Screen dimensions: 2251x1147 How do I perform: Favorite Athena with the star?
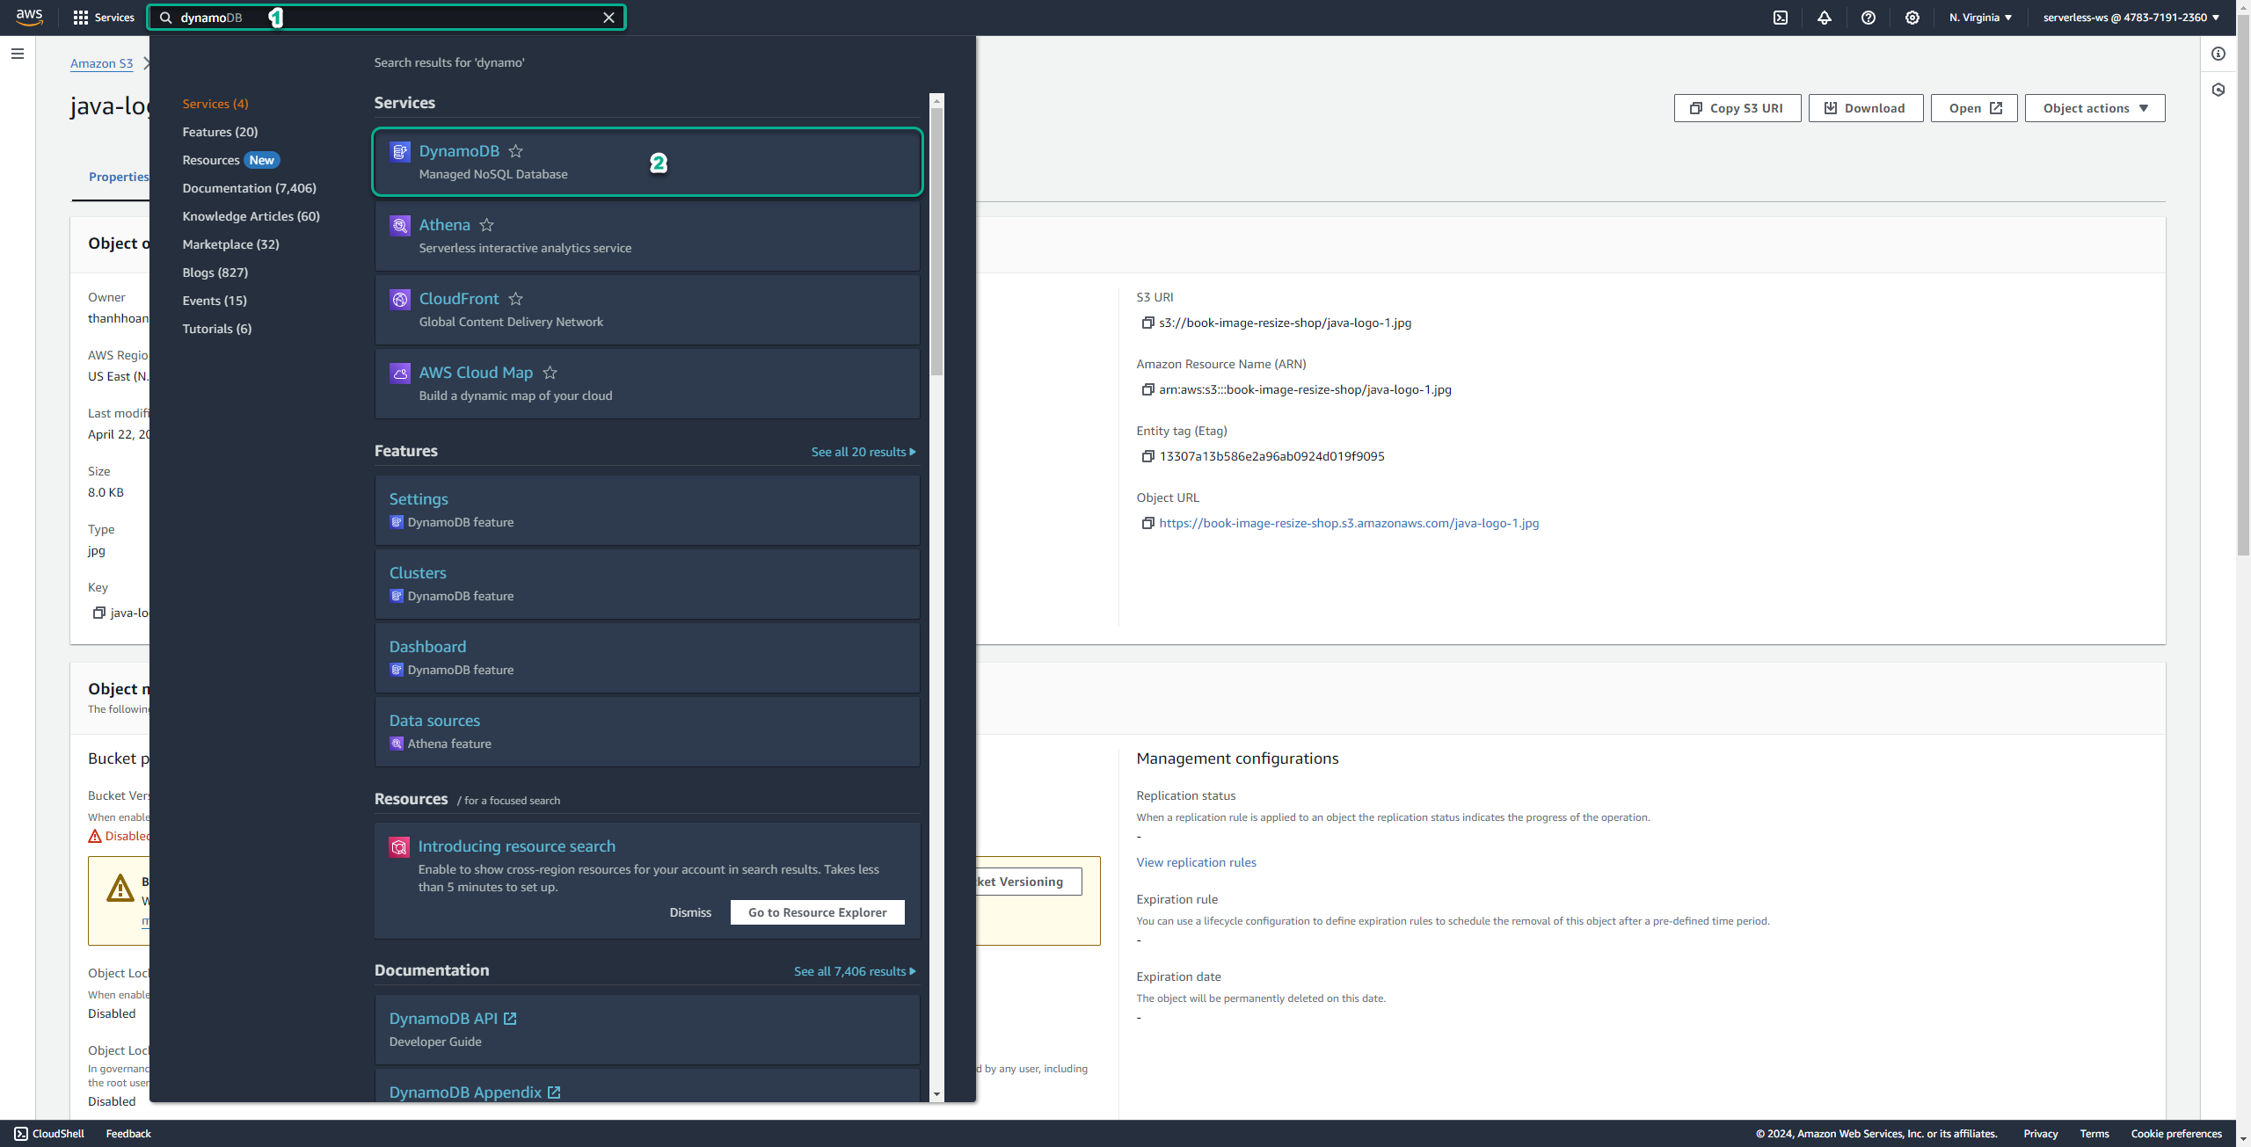click(x=487, y=225)
